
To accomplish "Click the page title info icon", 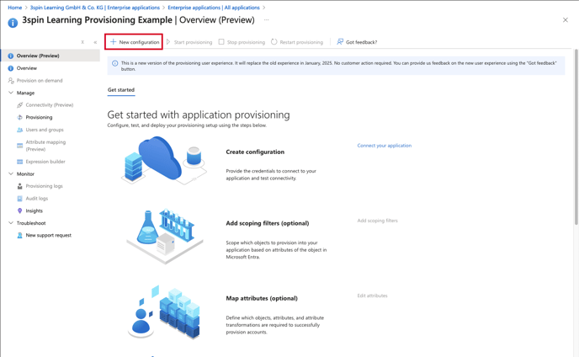I will point(13,23).
